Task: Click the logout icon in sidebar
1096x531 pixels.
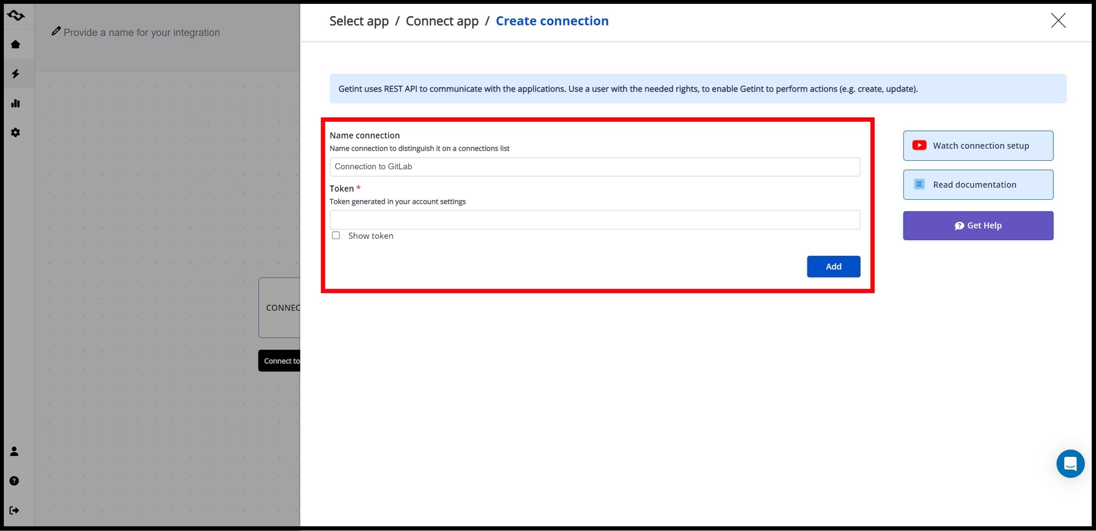Action: tap(14, 511)
